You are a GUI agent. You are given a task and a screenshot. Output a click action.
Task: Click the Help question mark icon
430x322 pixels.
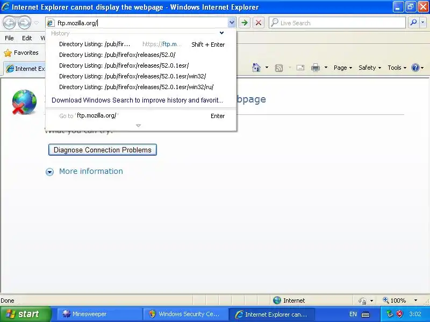(415, 68)
